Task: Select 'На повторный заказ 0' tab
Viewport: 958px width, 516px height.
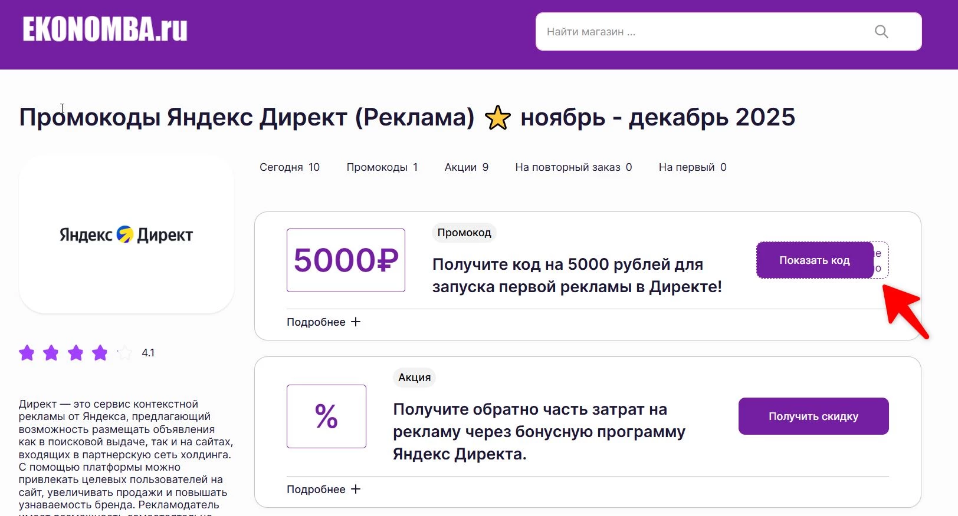Action: click(x=573, y=167)
